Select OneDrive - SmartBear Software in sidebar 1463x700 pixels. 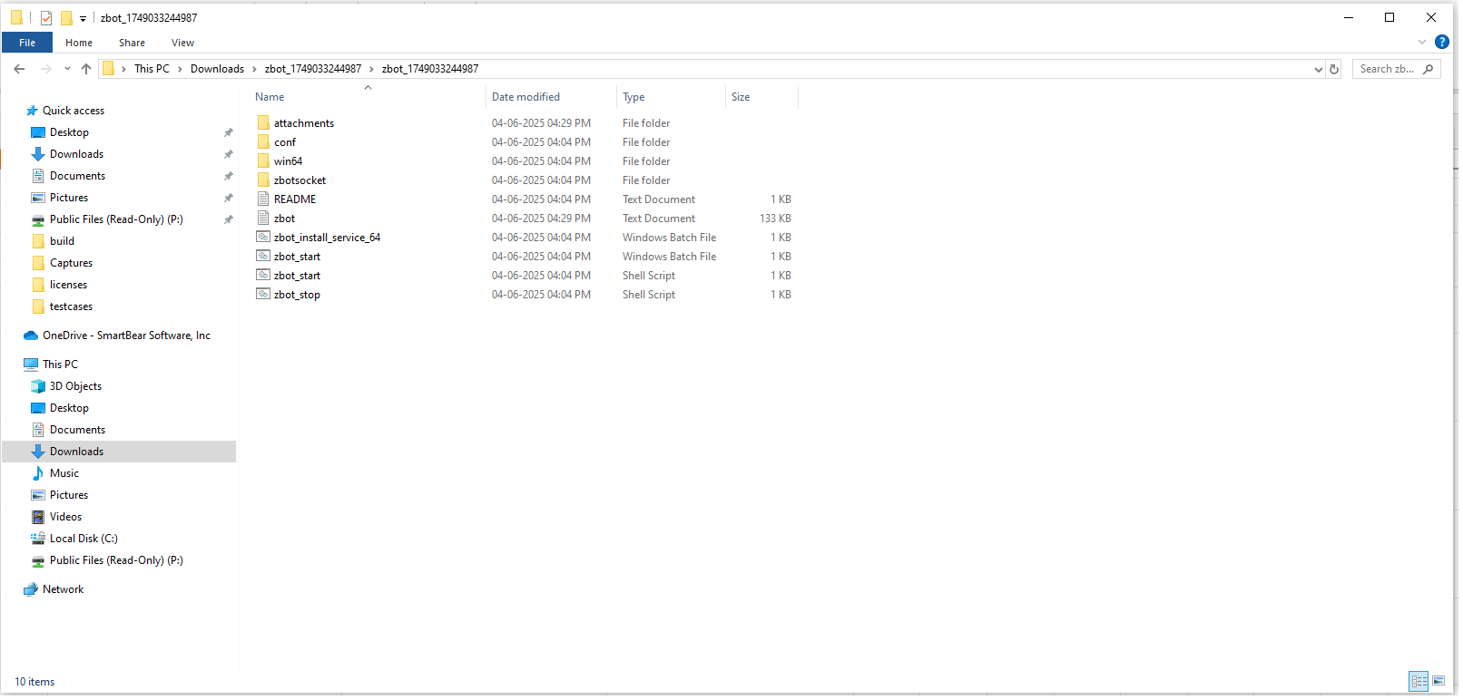coord(126,335)
